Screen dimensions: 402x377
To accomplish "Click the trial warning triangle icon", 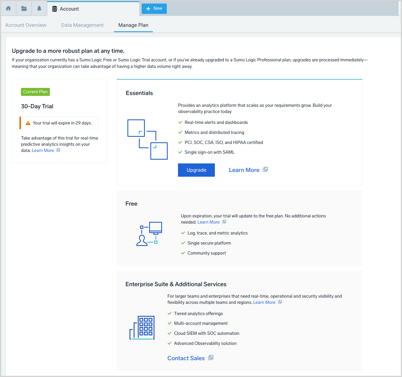I will [x=28, y=123].
